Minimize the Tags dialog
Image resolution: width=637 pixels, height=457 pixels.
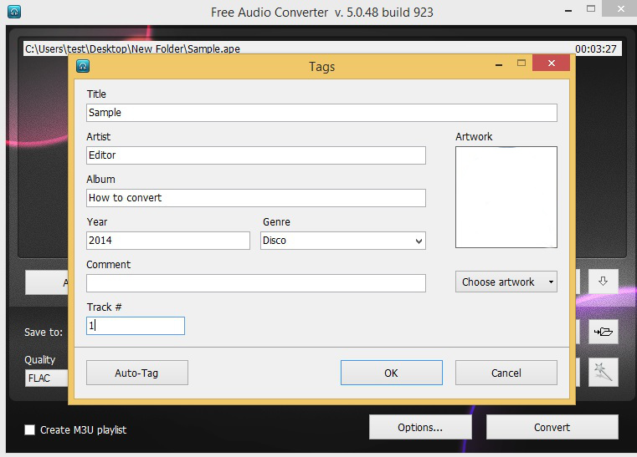pos(499,65)
